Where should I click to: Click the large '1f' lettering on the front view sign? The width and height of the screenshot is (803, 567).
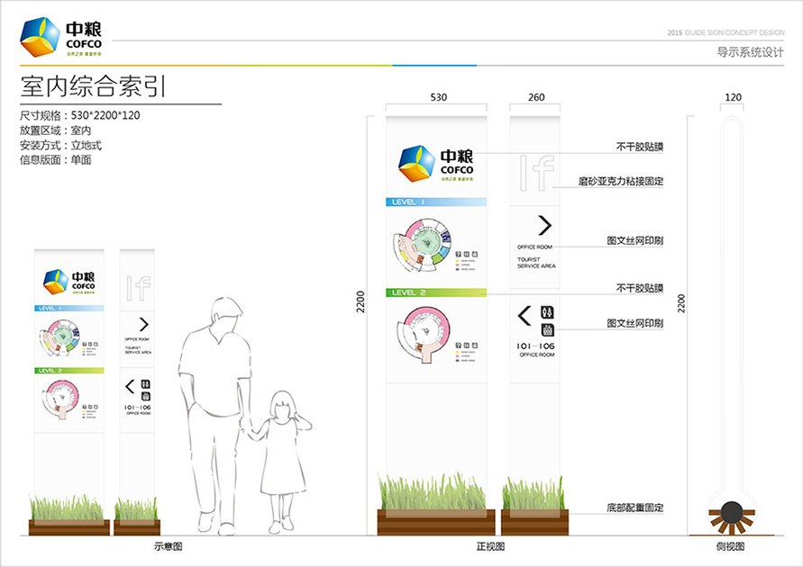(537, 173)
